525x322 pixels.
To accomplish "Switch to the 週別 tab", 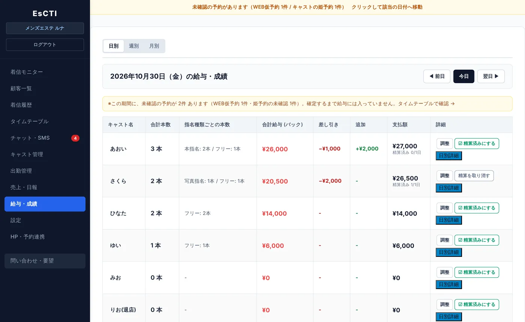I will pyautogui.click(x=134, y=46).
